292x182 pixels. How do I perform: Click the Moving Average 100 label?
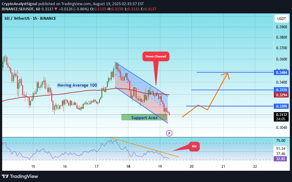click(x=77, y=85)
